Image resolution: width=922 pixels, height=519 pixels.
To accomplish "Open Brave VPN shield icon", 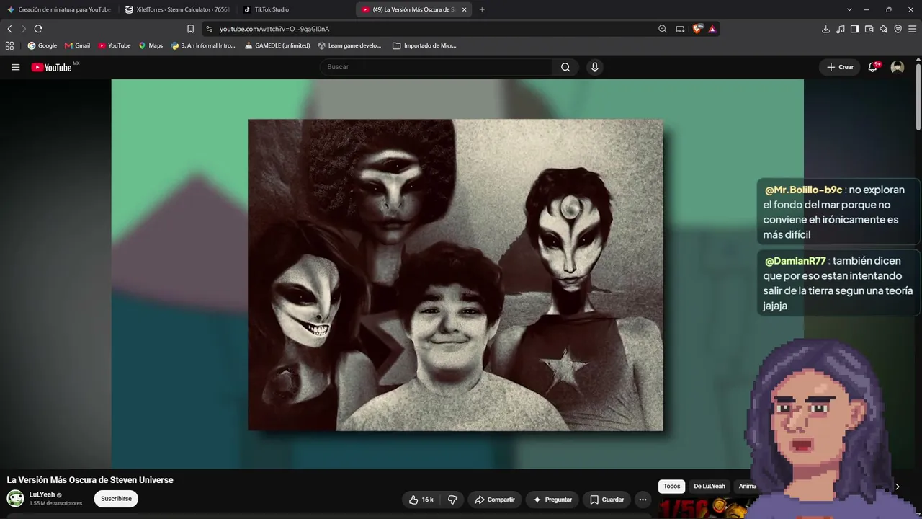I will [898, 29].
